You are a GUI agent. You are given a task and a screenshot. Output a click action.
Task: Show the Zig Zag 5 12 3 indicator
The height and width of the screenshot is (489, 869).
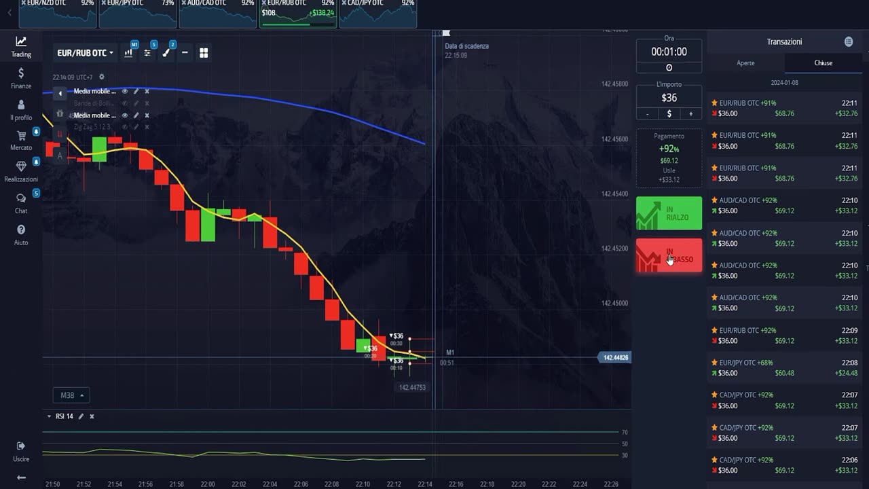125,127
